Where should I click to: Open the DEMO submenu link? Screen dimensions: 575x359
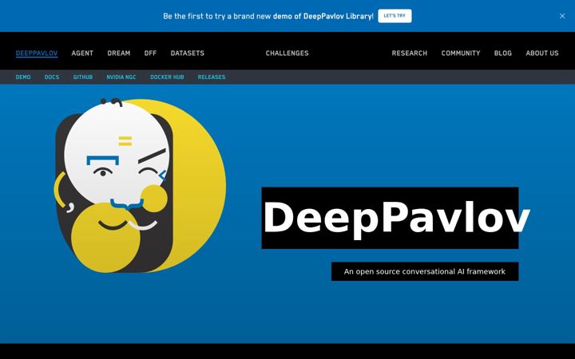coord(23,77)
